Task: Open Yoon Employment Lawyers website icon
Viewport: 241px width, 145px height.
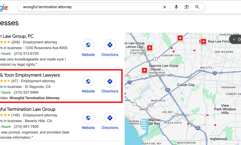Action: tap(88, 82)
